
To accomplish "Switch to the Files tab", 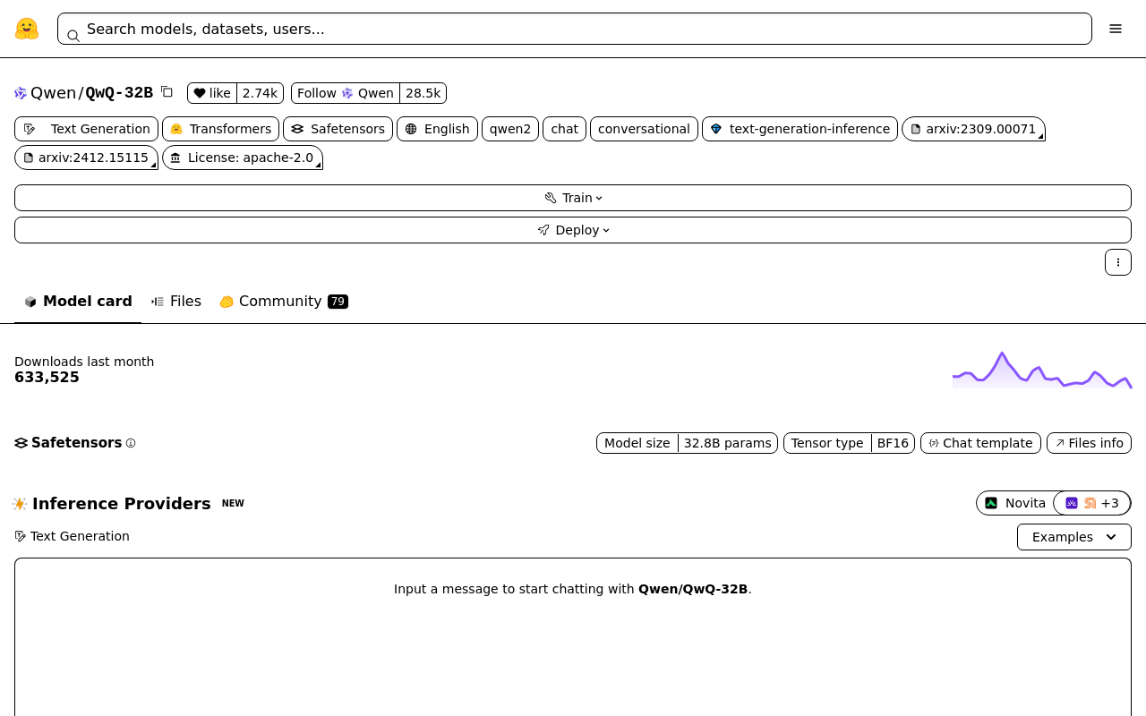I will pos(176,302).
